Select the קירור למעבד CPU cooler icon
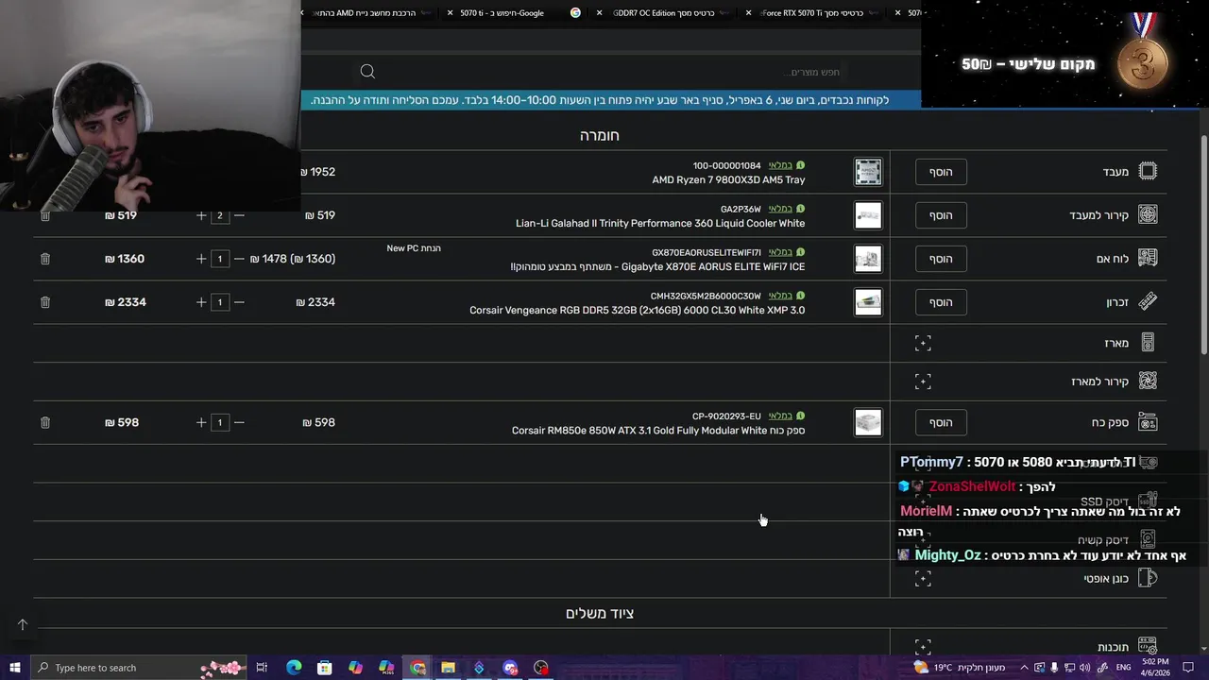The height and width of the screenshot is (680, 1209). click(x=1148, y=214)
